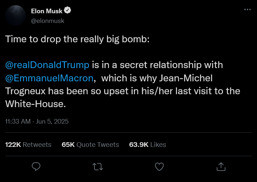View the 65K Quote Tweets list

[90, 145]
